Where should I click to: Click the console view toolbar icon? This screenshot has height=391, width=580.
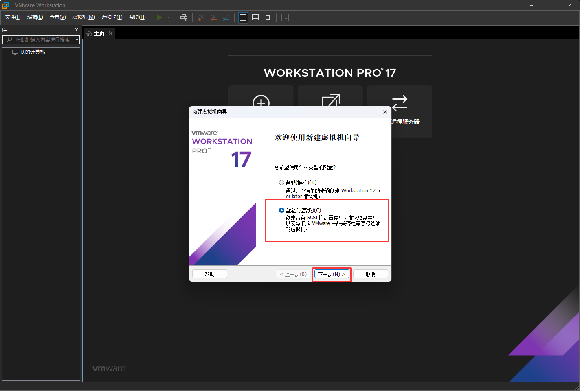(x=285, y=17)
